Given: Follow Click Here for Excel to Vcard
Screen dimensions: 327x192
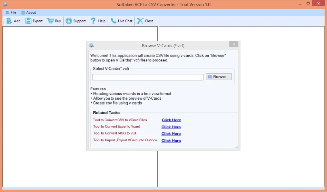Looking at the screenshot, I should pos(171,127).
